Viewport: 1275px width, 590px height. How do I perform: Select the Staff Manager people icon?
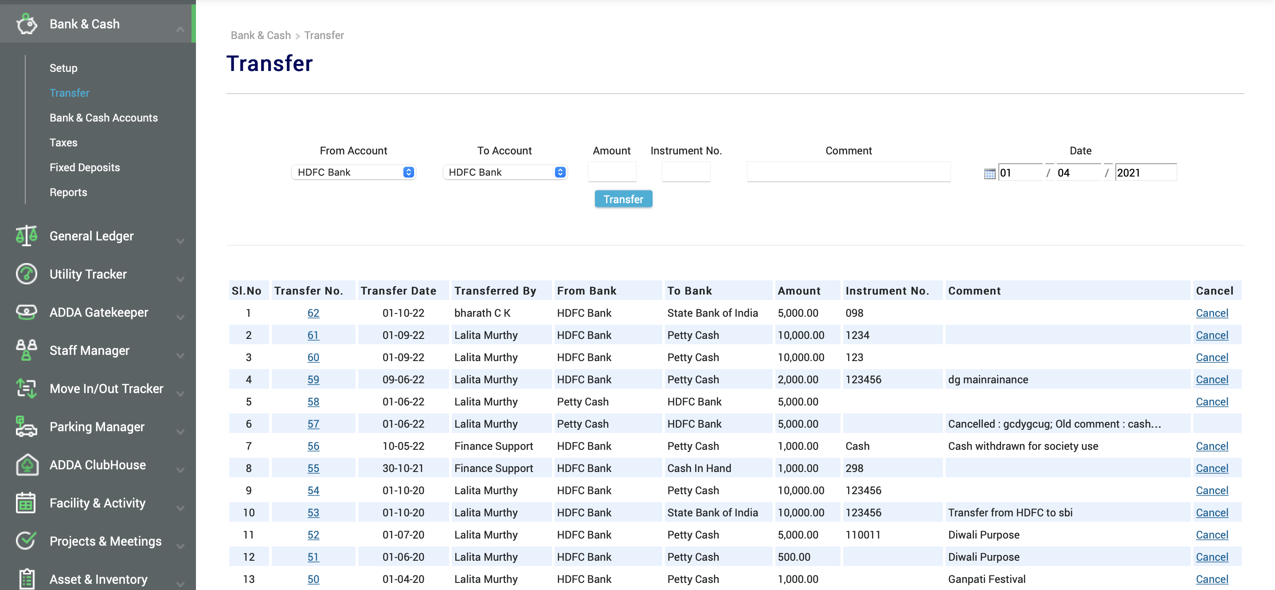26,350
